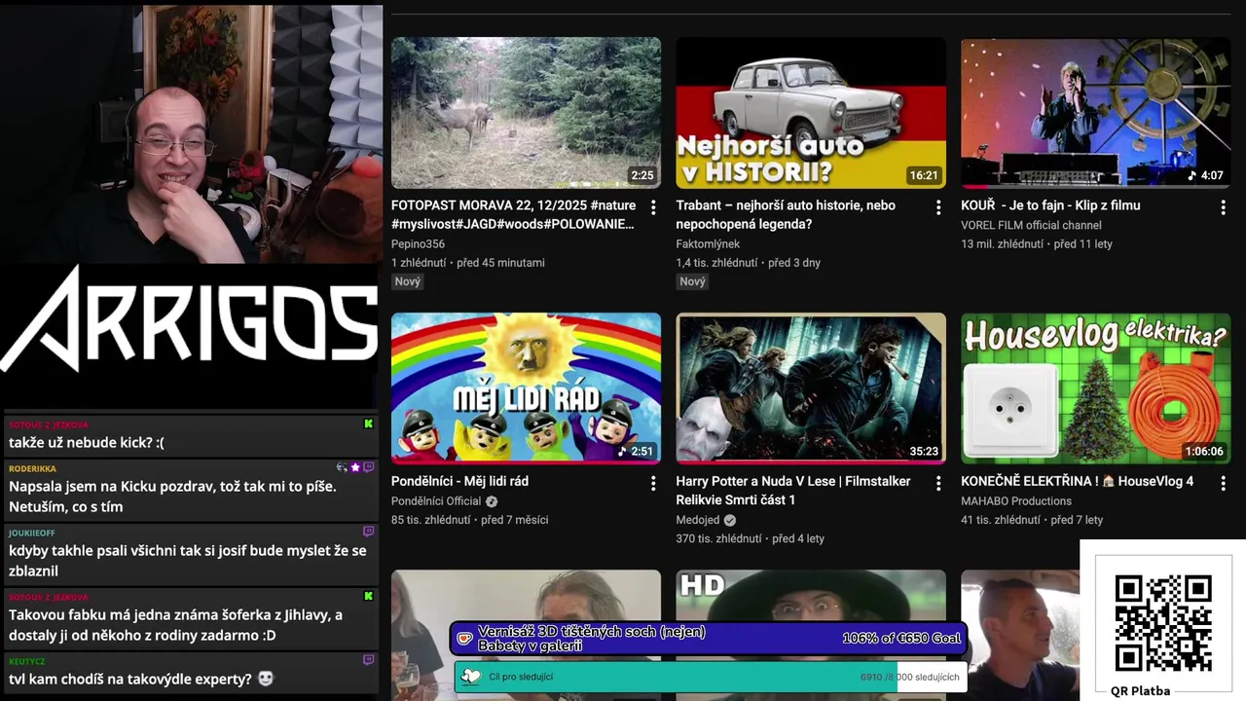Click verified badge next to Pondělníci Official
This screenshot has width=1246, height=701.
(492, 501)
